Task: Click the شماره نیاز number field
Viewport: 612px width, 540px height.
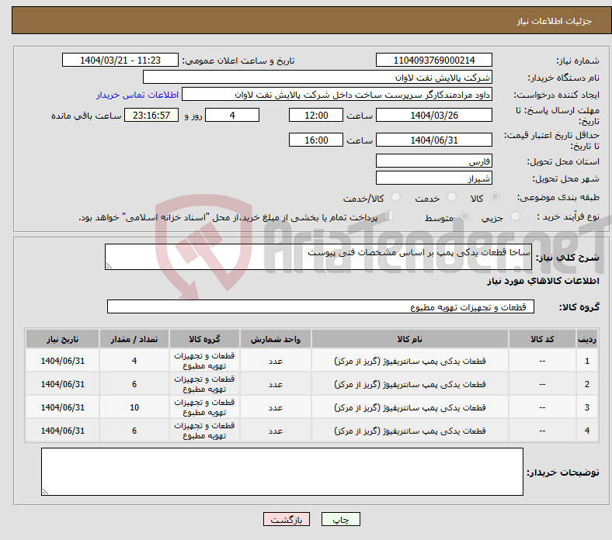Action: [x=433, y=61]
